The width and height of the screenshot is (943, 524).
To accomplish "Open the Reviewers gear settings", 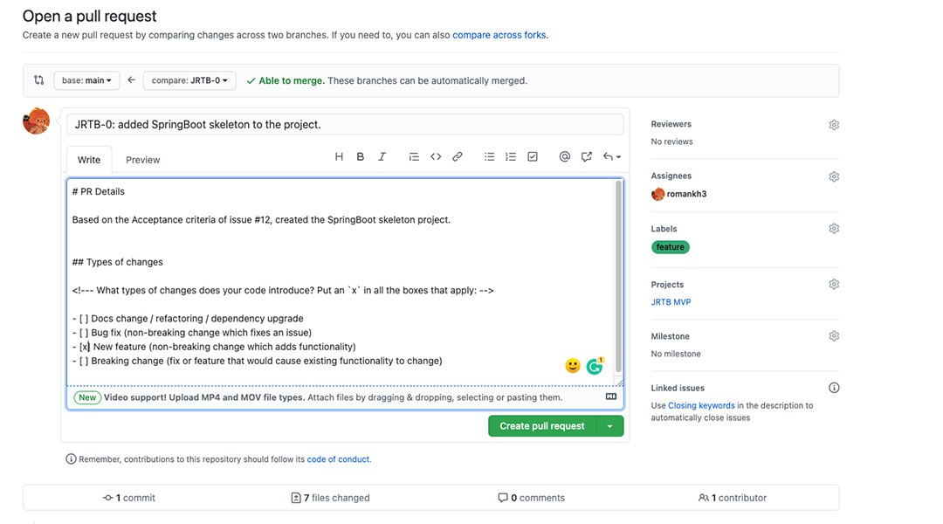I will pos(834,125).
